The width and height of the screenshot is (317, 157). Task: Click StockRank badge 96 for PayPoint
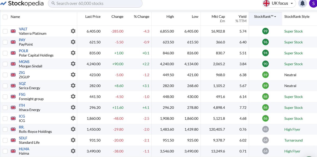point(265,42)
